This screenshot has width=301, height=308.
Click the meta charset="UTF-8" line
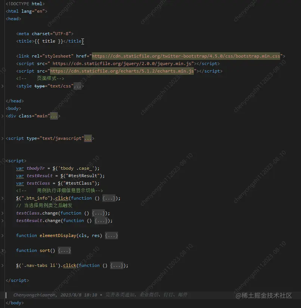click(45, 34)
